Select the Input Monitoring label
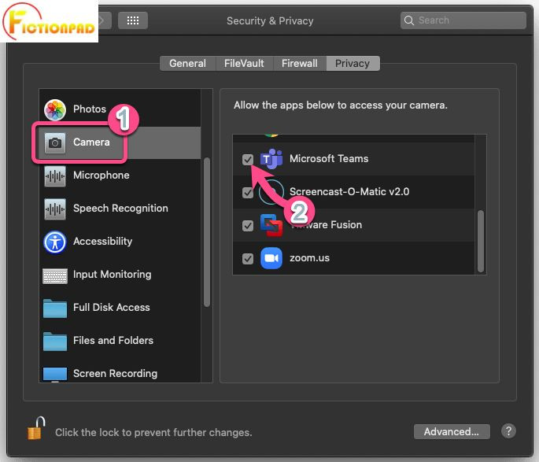 [x=113, y=275]
